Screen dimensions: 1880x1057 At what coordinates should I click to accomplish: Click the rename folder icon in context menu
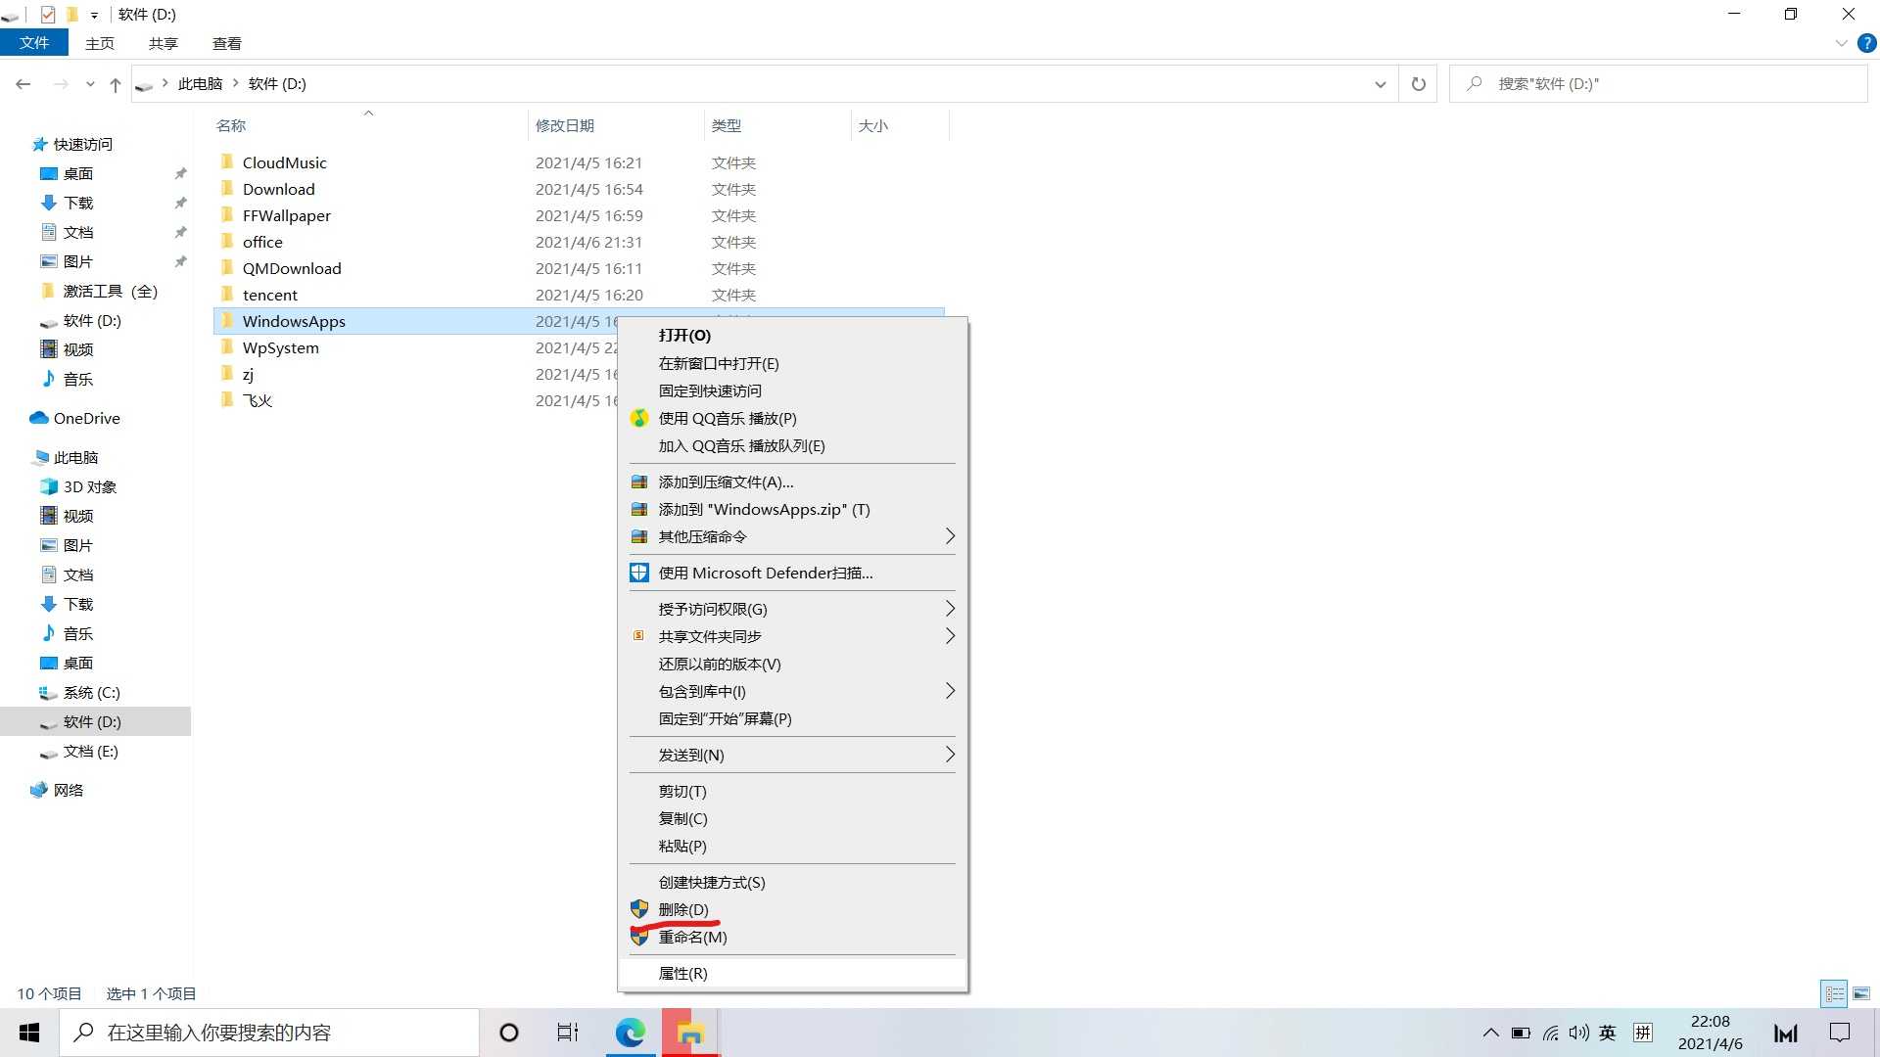[639, 937]
